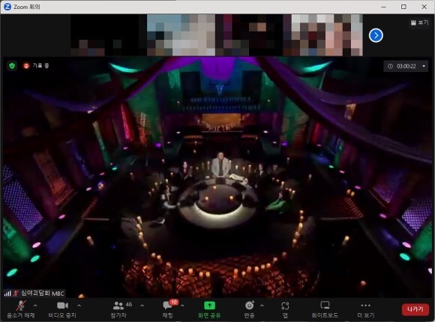This screenshot has width=435, height=322.
Task: Stop video with 비디오 중지 button
Action: [x=62, y=309]
